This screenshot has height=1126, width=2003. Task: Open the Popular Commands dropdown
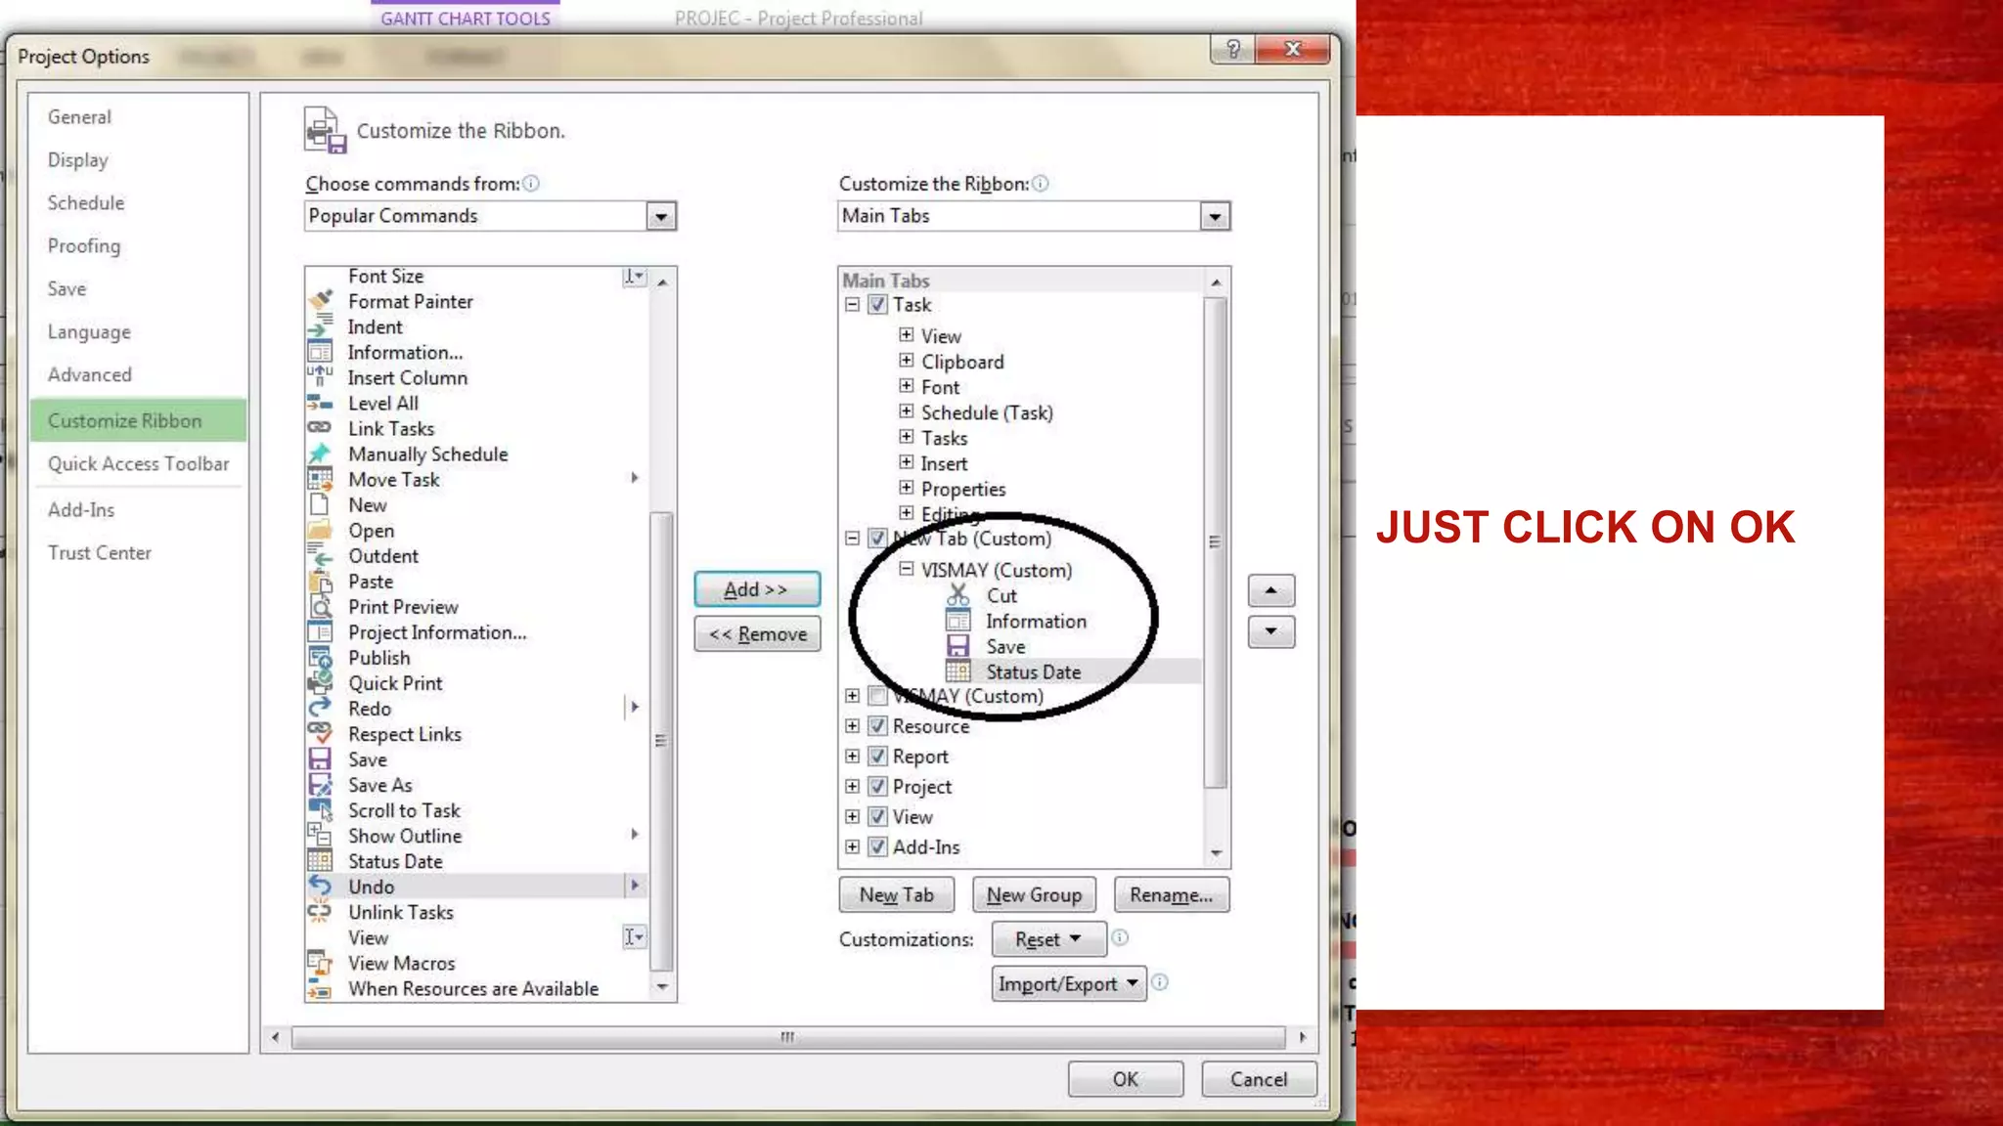[661, 216]
